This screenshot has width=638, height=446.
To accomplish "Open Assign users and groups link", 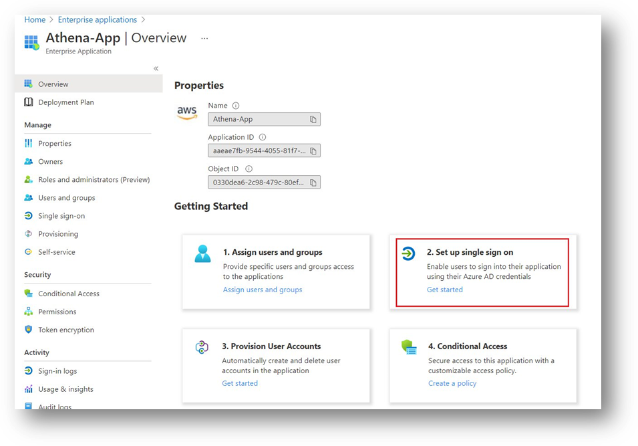I will (x=263, y=290).
